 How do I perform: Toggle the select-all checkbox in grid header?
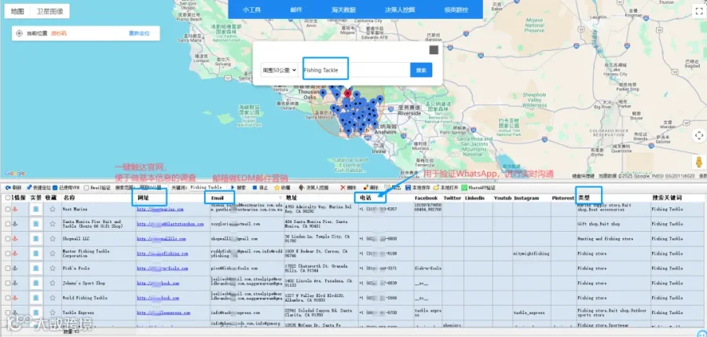[x=8, y=198]
